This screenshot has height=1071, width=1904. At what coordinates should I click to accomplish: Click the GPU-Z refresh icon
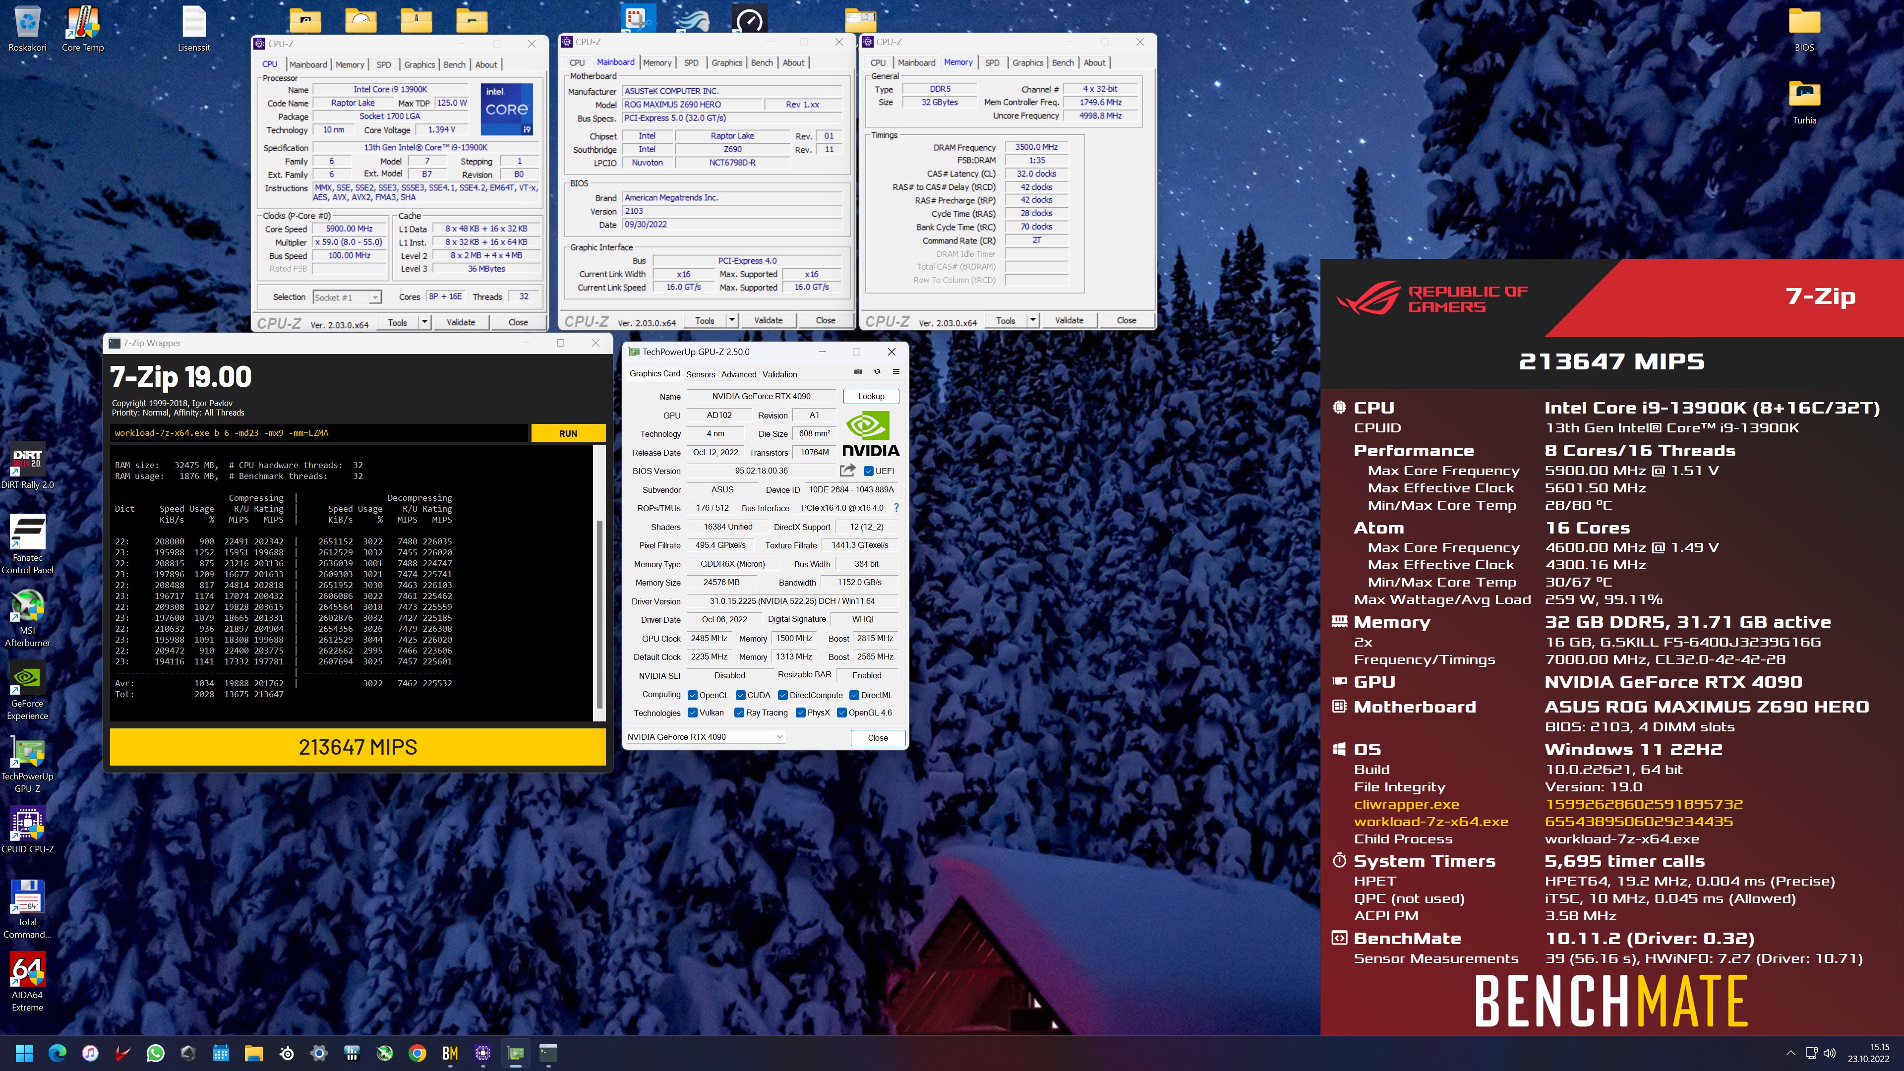coord(877,372)
